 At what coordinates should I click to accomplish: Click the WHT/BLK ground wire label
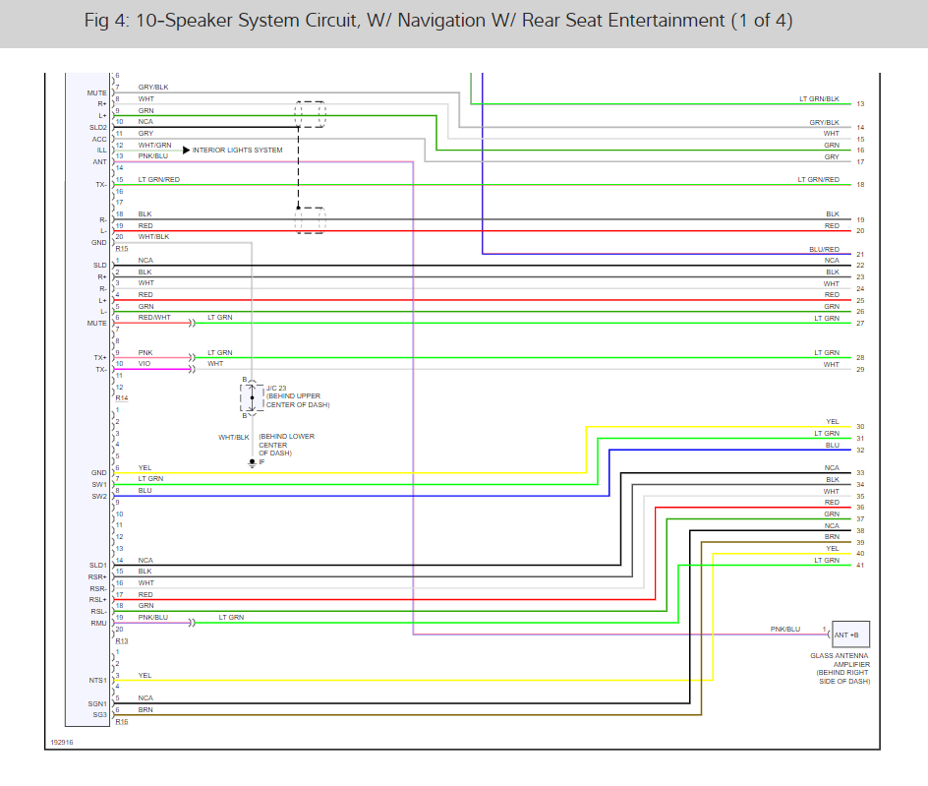(x=234, y=437)
